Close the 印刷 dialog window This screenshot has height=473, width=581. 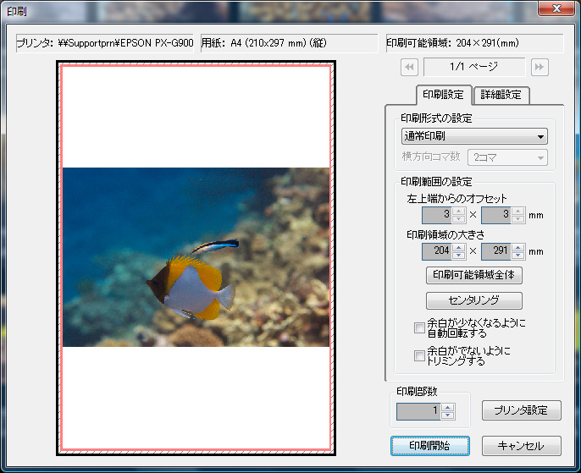(x=556, y=8)
